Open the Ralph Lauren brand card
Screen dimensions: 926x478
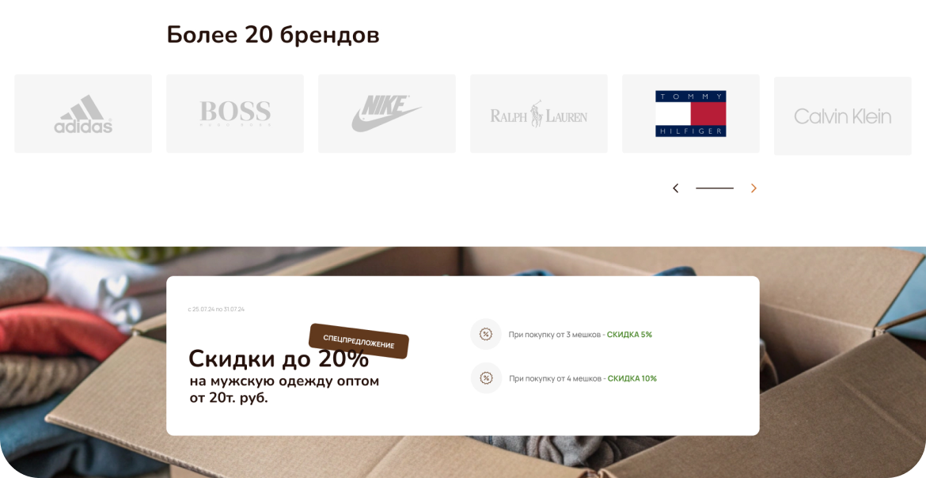tap(539, 113)
